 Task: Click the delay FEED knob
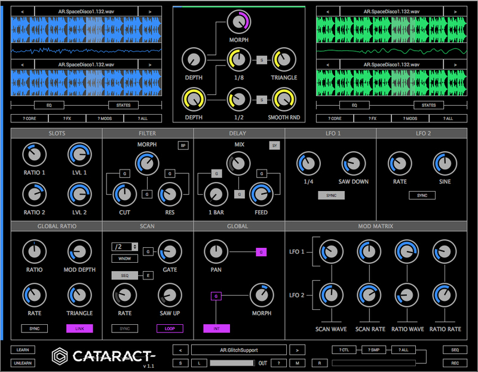261,195
